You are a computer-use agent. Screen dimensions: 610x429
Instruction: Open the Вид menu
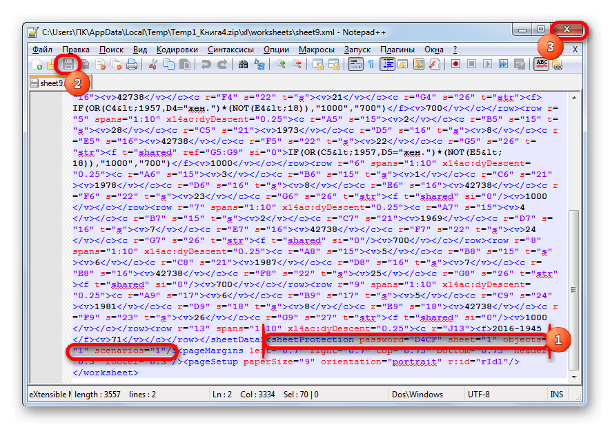click(x=140, y=50)
